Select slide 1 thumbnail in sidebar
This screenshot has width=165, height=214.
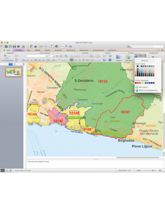pos(14,72)
